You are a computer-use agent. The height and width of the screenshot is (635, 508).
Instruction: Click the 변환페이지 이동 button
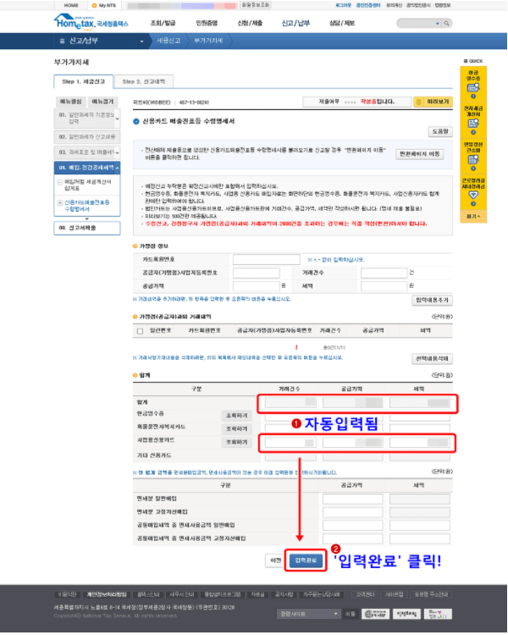(419, 154)
